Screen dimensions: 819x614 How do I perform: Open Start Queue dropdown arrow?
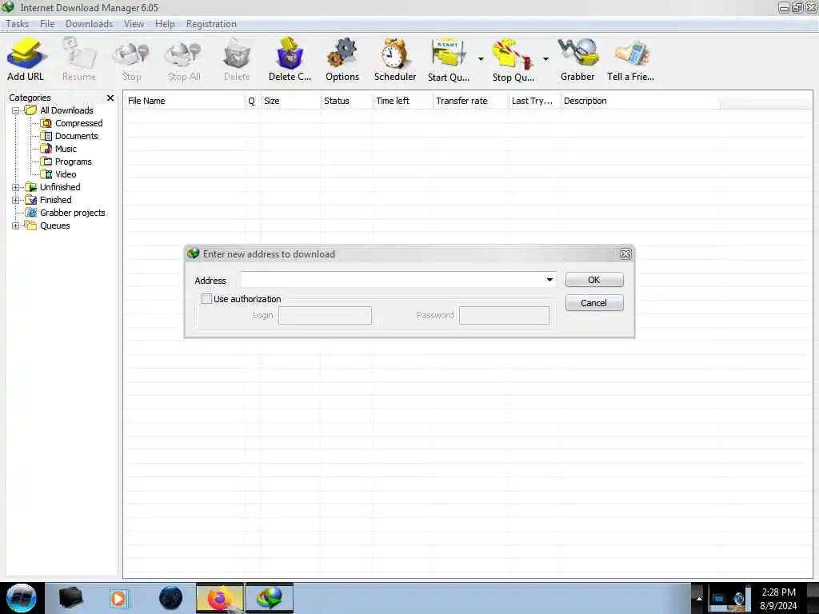[481, 59]
